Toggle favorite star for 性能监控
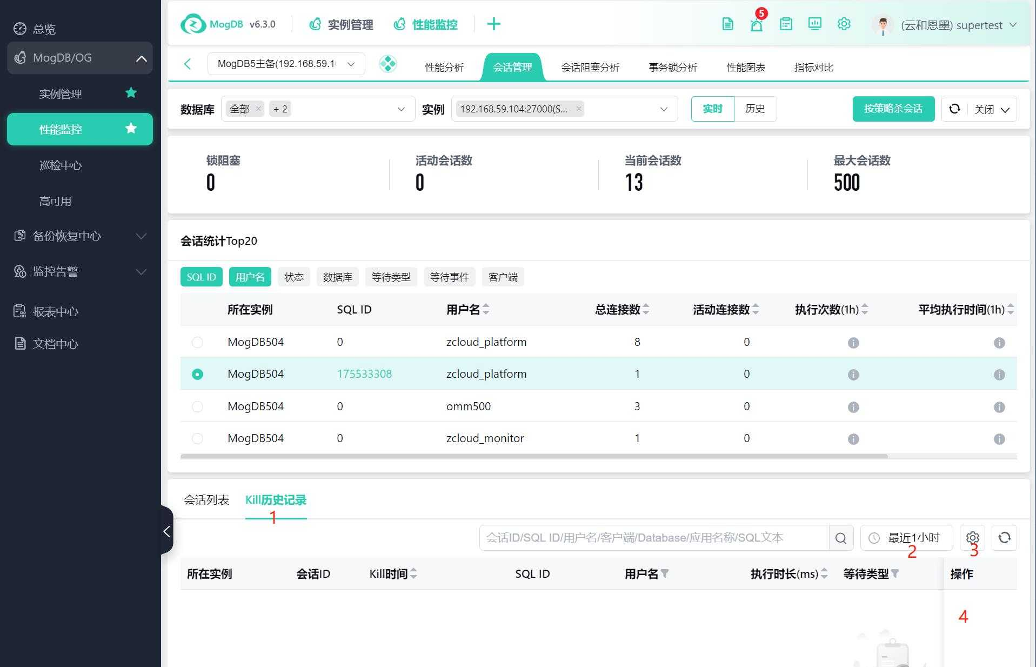 [131, 129]
